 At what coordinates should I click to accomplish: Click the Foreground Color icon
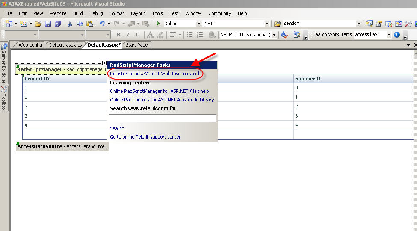(150, 35)
